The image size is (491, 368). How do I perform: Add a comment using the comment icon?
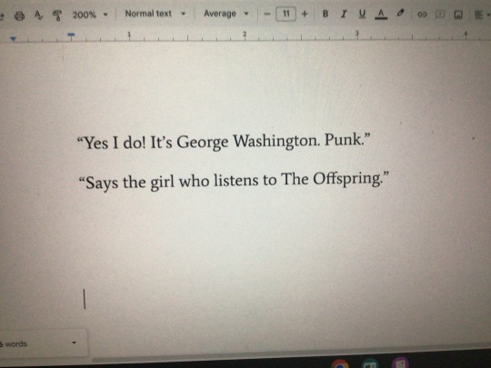440,14
